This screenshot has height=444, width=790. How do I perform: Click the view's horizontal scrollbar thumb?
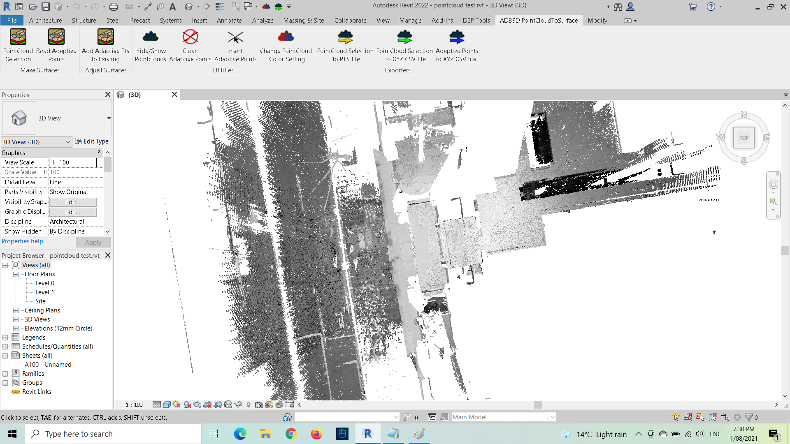537,405
